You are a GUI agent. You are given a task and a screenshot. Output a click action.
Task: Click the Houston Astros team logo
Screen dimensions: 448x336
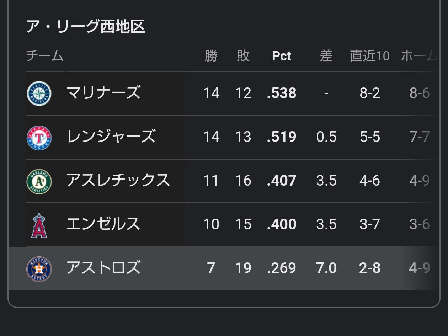[x=39, y=269]
